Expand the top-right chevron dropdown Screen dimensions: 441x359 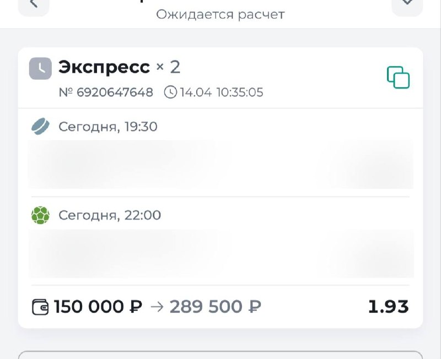(x=407, y=4)
